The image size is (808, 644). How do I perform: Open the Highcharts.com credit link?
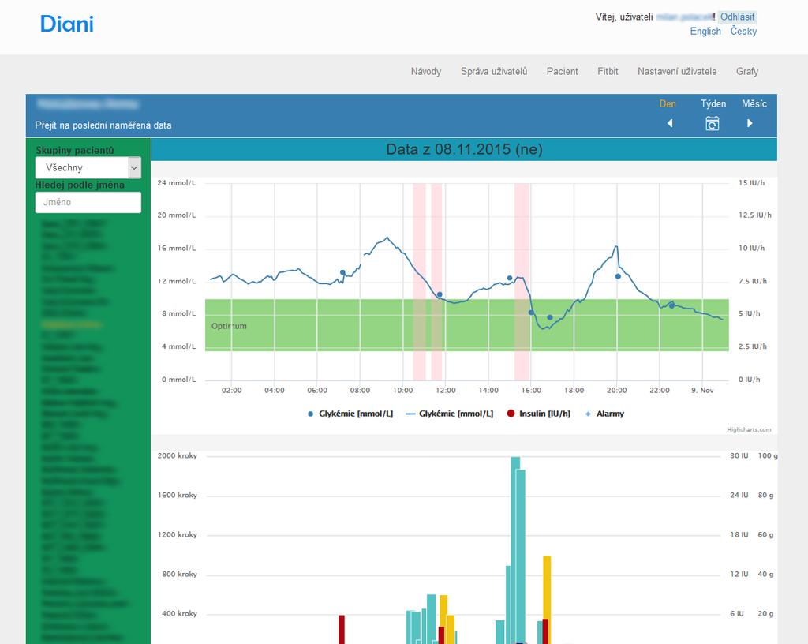749,429
